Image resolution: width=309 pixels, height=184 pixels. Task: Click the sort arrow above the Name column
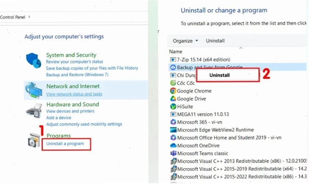(241, 48)
